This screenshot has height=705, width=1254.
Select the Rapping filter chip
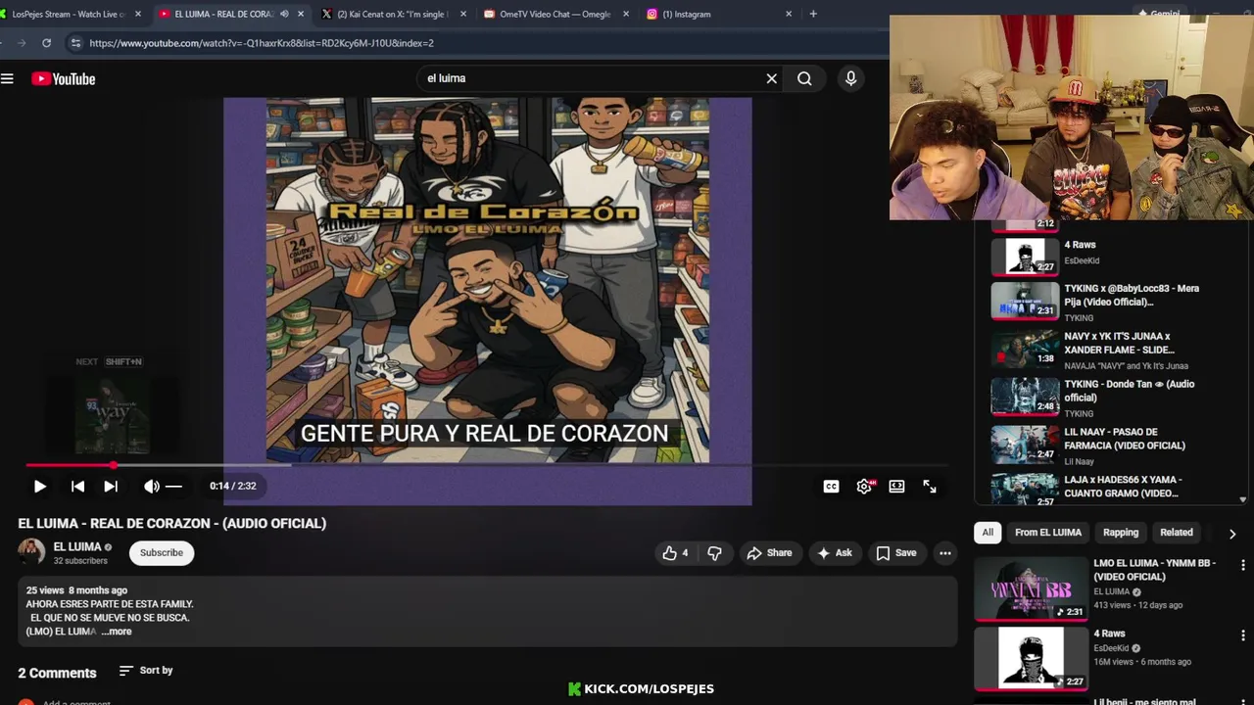pos(1121,533)
